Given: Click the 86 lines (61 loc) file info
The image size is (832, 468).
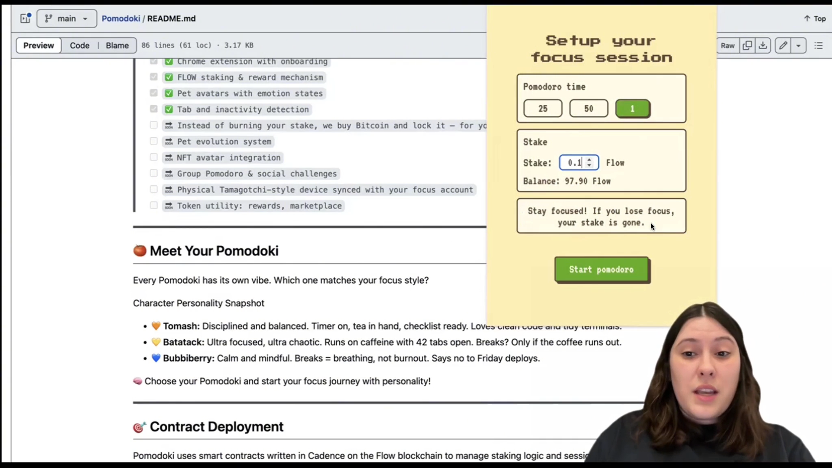Looking at the screenshot, I should point(197,45).
